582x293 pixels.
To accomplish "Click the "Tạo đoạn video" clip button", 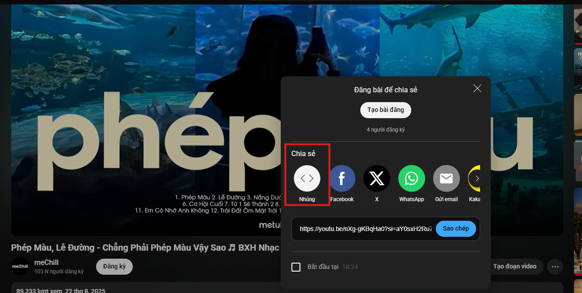I will pos(515,267).
